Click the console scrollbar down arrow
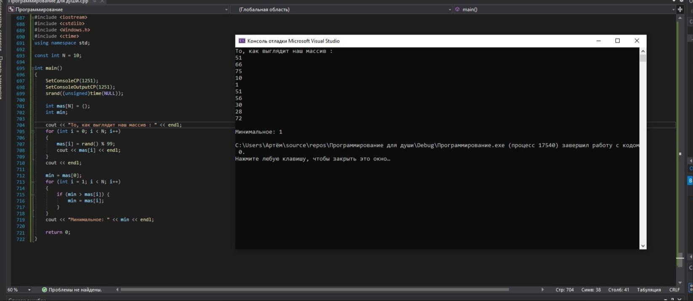The width and height of the screenshot is (693, 301). (x=642, y=245)
